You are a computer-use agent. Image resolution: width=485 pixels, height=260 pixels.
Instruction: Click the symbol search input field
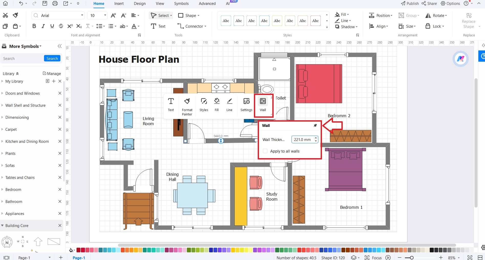pyautogui.click(x=23, y=58)
